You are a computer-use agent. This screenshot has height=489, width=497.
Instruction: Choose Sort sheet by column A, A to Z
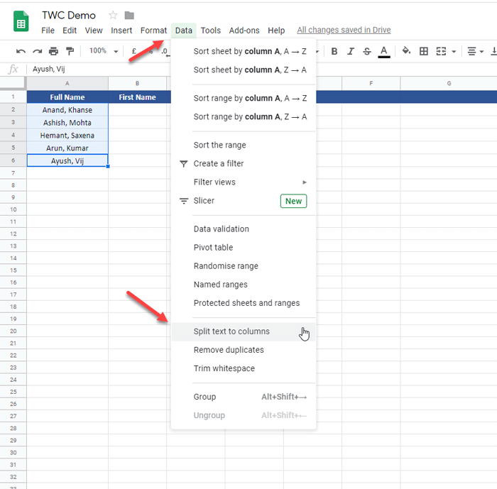[x=244, y=51]
